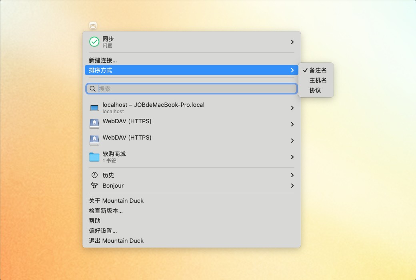Click second WebDAV (HTTPS) label
Image resolution: width=416 pixels, height=280 pixels.
127,138
